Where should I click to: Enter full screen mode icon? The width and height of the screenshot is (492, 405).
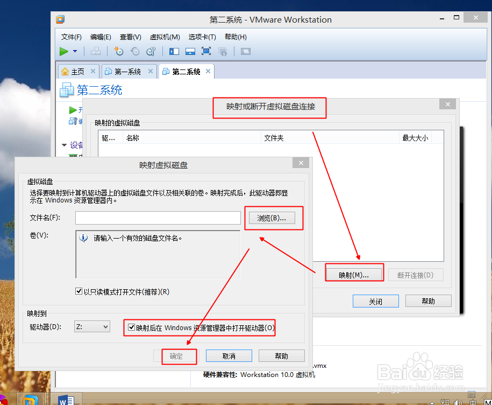click(206, 51)
